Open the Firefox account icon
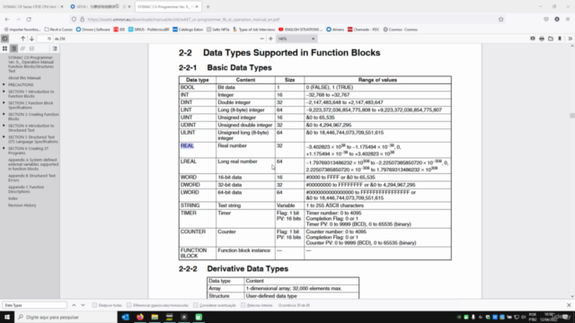 (x=557, y=19)
